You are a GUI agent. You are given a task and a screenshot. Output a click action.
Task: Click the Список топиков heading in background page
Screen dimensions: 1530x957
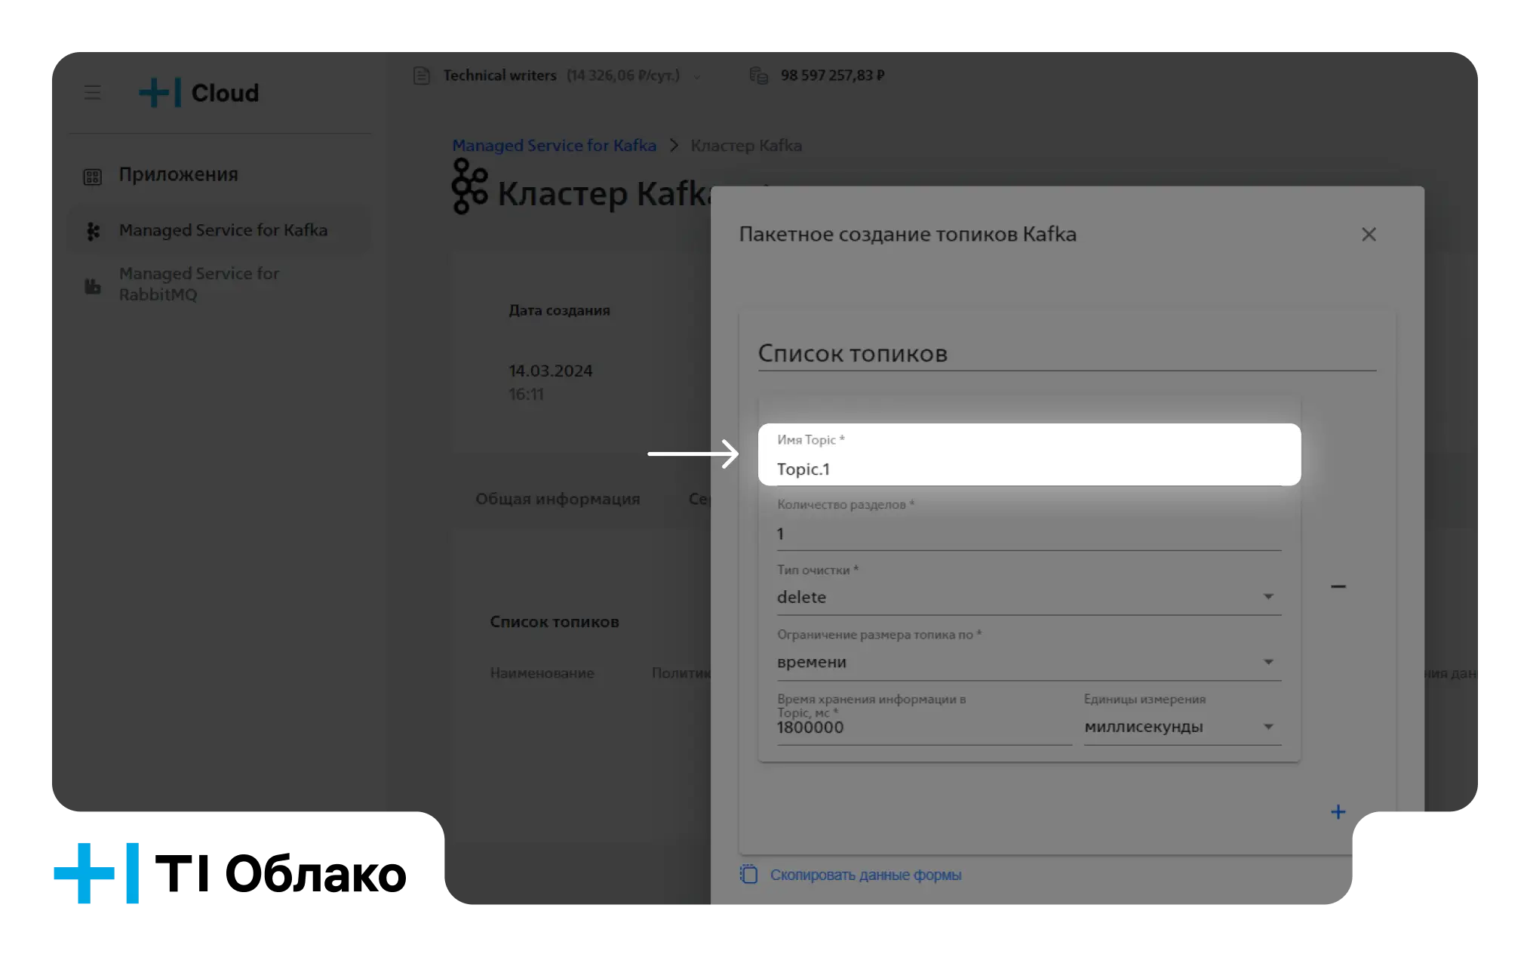pyautogui.click(x=555, y=622)
